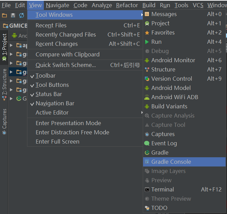227x214 pixels.
Task: Toggle the Navigation Bar checkmark option
Action: pyautogui.click(x=85, y=104)
